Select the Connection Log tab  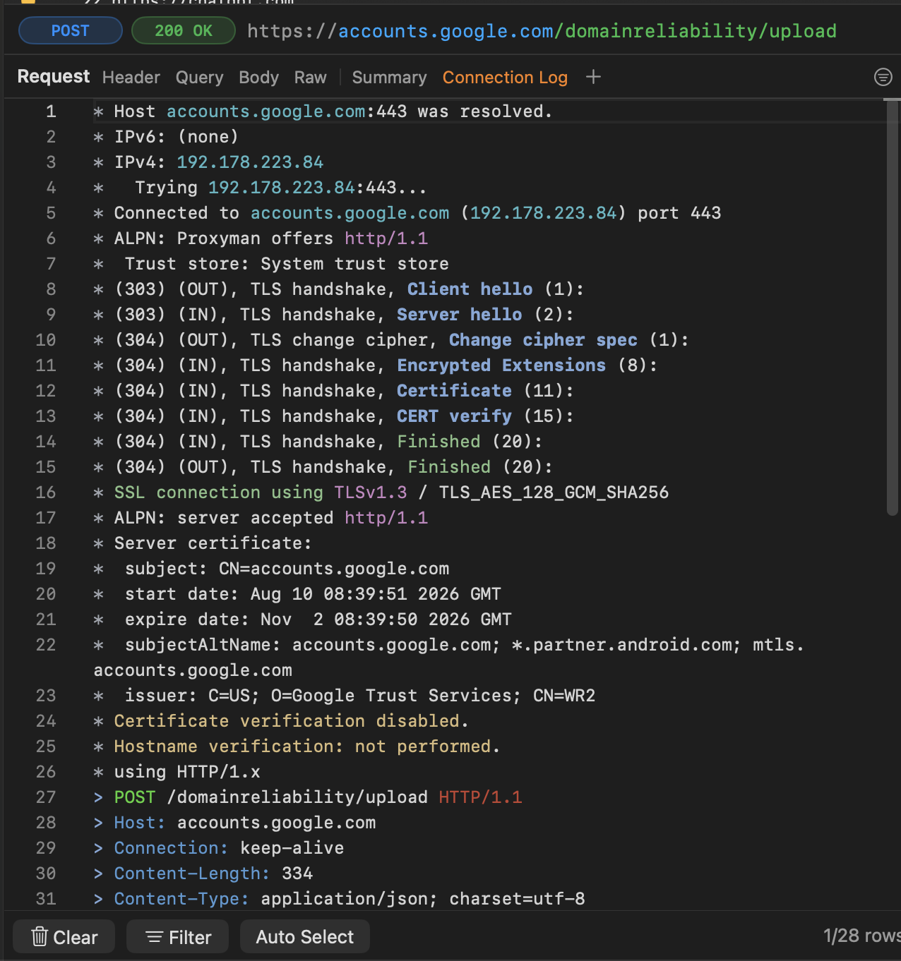pos(505,78)
